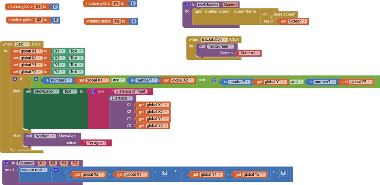This screenshot has height=185, width=380.
Task: Click the gear icon on the join block
Action: click(93, 91)
